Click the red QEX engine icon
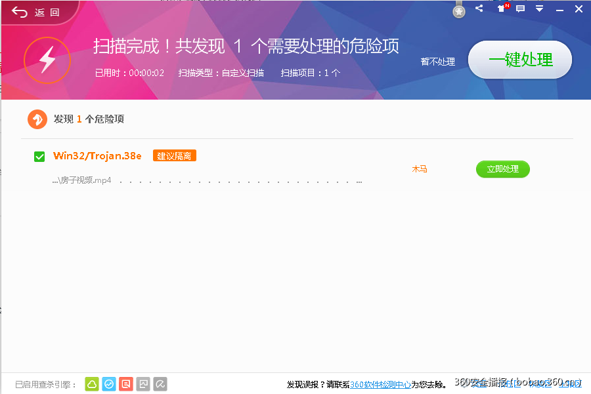The height and width of the screenshot is (394, 591). tap(125, 384)
